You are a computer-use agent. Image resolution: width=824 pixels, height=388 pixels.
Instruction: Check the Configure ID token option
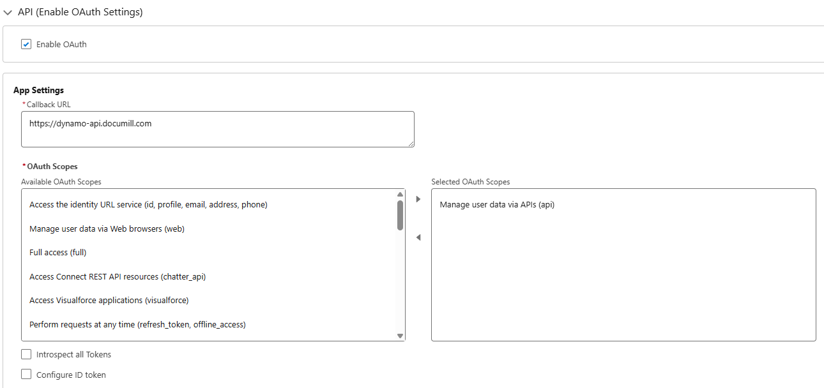pyautogui.click(x=26, y=375)
